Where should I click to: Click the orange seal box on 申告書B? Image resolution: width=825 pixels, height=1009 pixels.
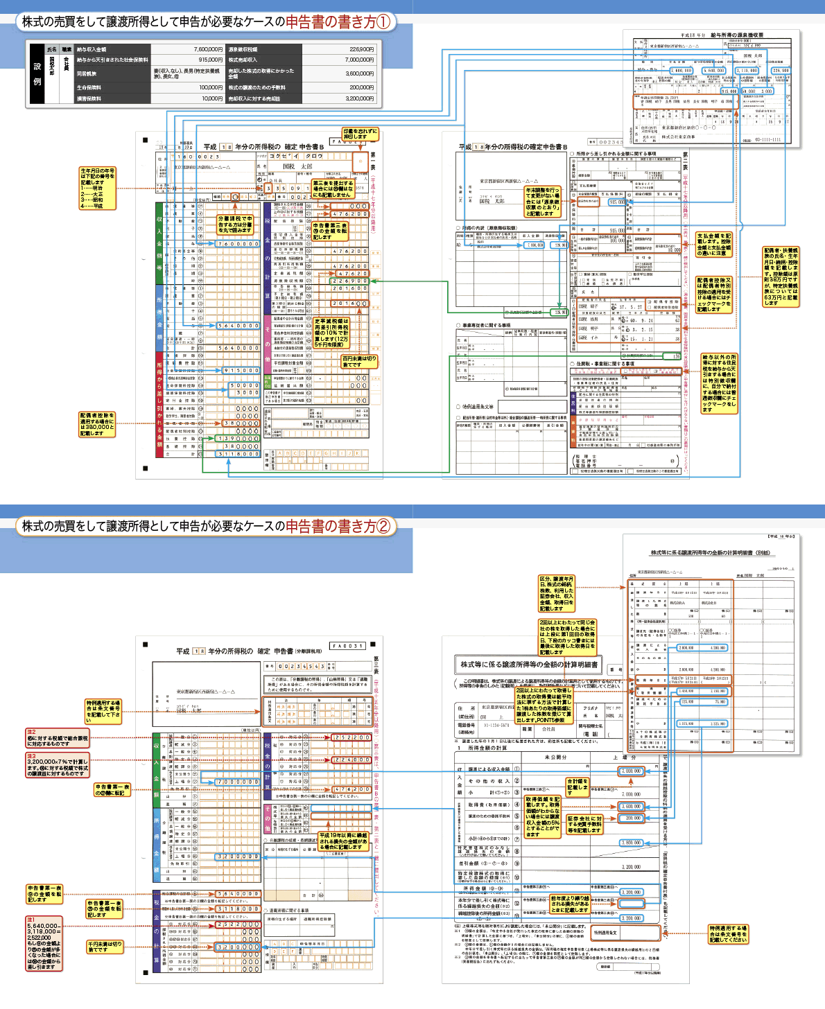point(360,161)
